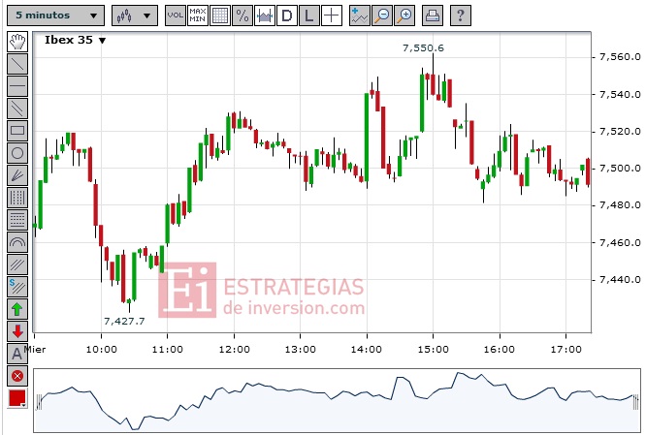This screenshot has height=435, width=646.
Task: Zoom out of the chart
Action: click(x=382, y=16)
